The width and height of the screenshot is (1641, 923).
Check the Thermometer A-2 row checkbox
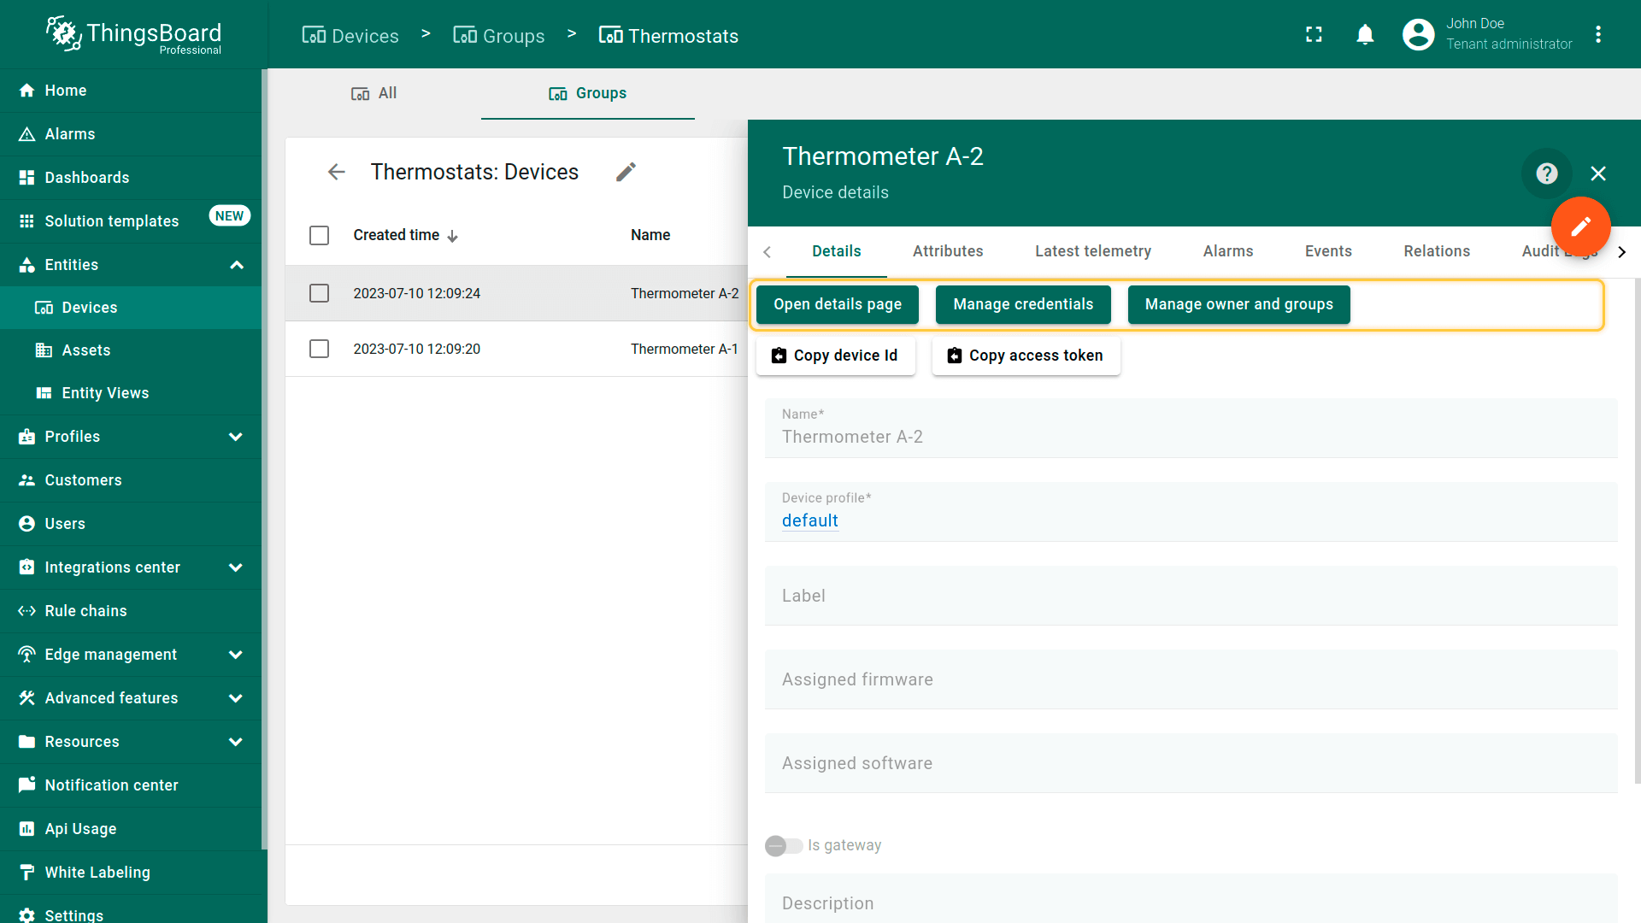coord(319,293)
